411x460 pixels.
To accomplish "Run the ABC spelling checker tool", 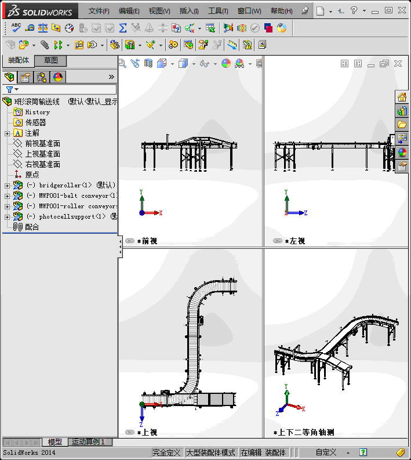I will point(16,28).
